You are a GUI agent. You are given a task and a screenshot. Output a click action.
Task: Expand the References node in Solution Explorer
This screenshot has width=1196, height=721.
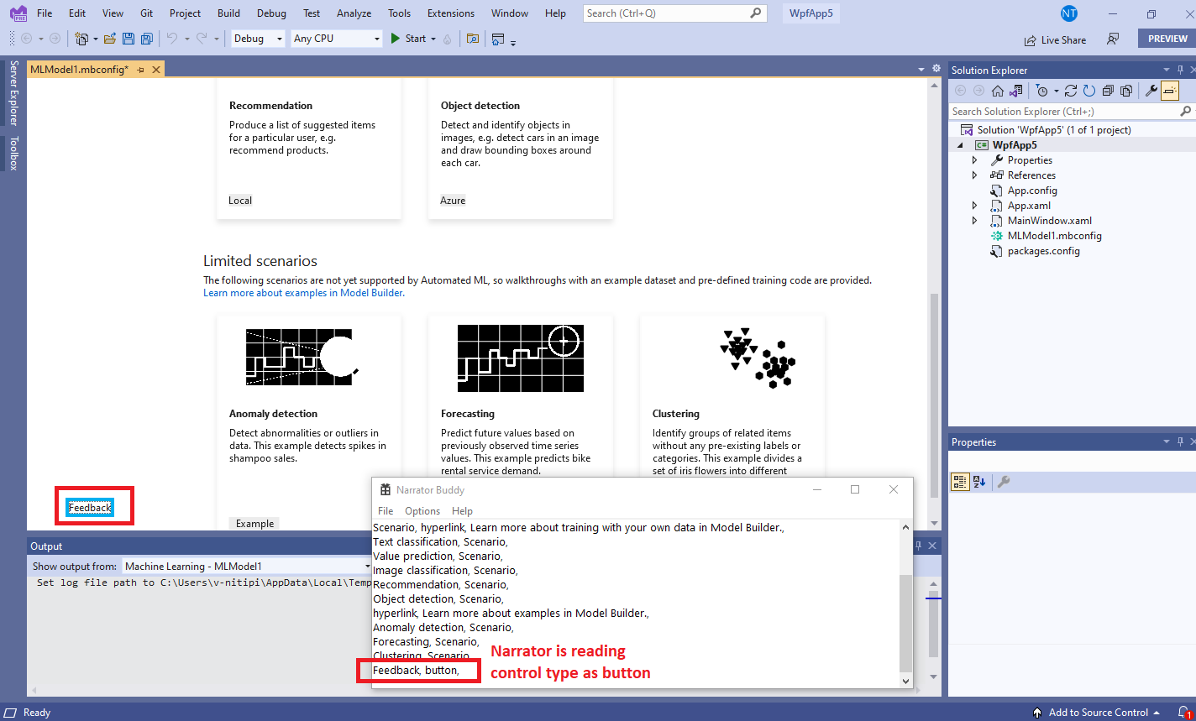(974, 175)
